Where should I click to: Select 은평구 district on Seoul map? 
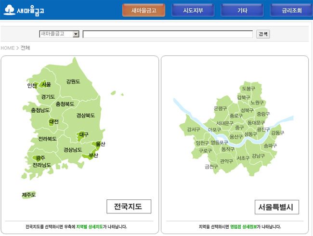point(220,108)
